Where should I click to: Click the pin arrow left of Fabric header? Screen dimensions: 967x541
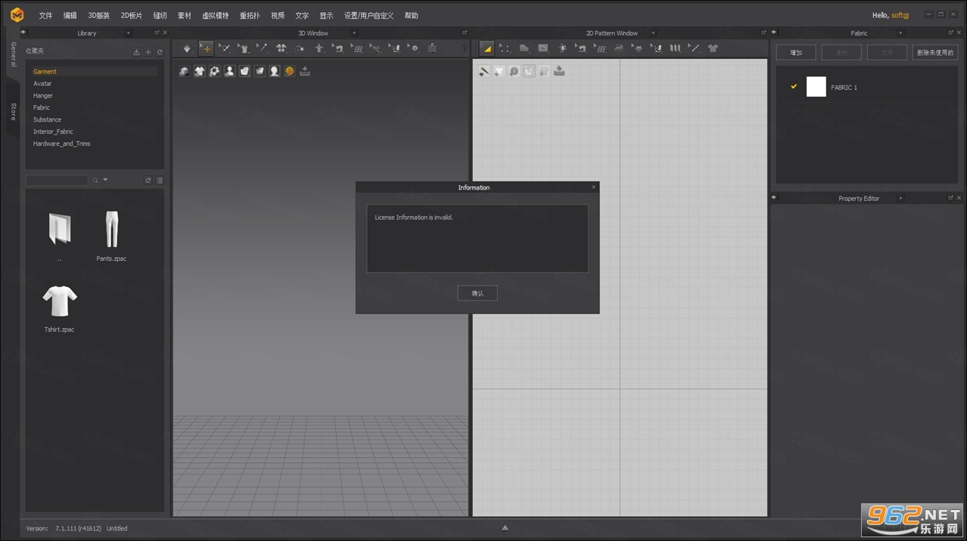click(773, 32)
